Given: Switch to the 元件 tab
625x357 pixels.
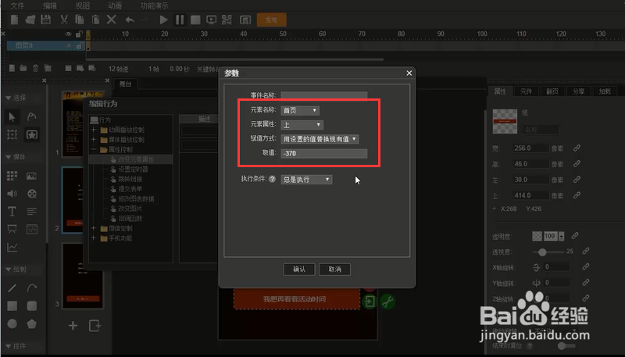Looking at the screenshot, I should [526, 91].
